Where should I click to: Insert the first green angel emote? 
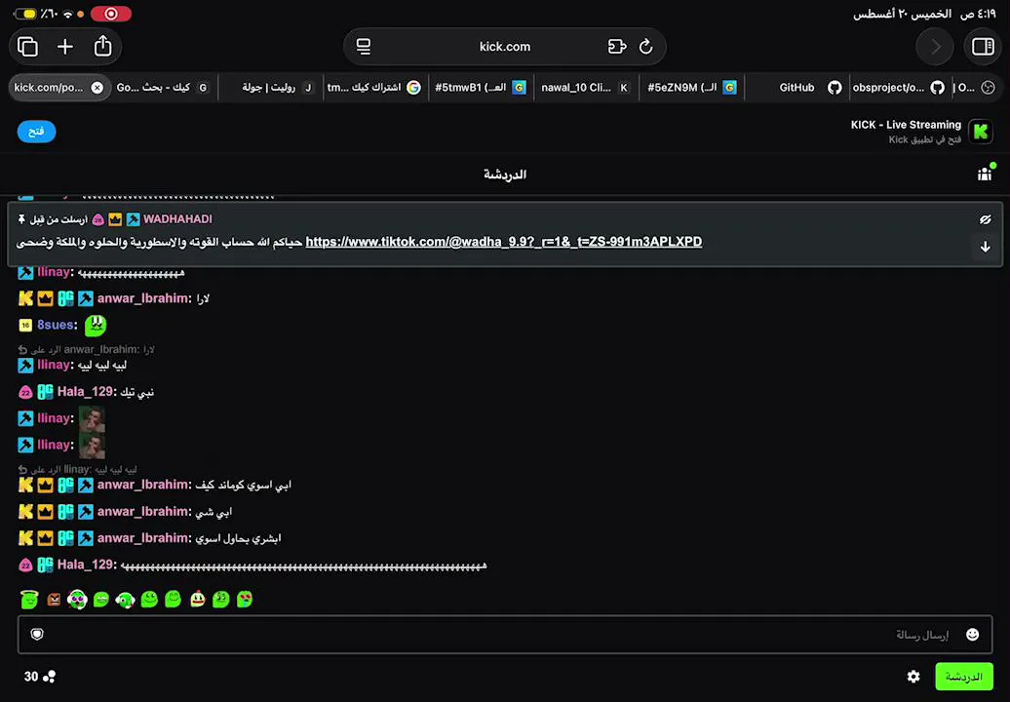[x=29, y=600]
